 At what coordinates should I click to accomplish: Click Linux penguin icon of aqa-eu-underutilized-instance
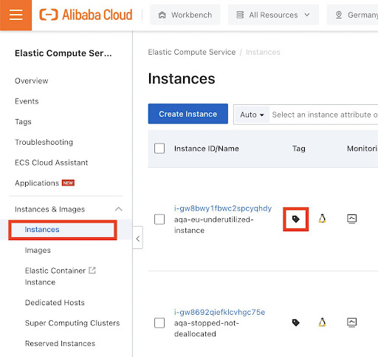[322, 219]
